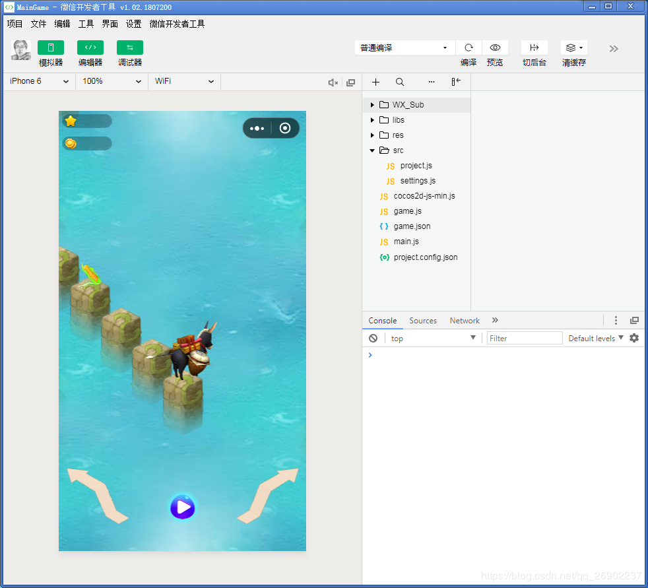Expand the res folder
The image size is (648, 588).
(416, 135)
